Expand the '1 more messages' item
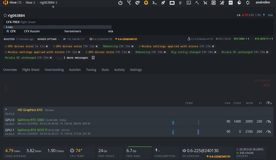The height and width of the screenshot is (160, 276). [73, 58]
